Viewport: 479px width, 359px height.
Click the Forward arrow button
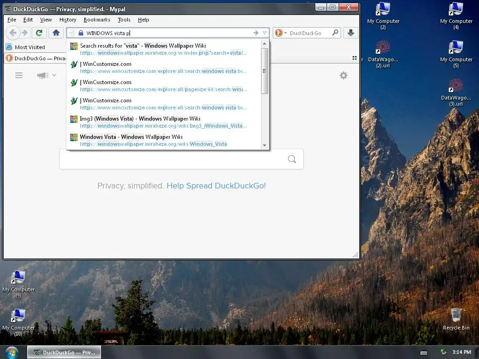25,33
